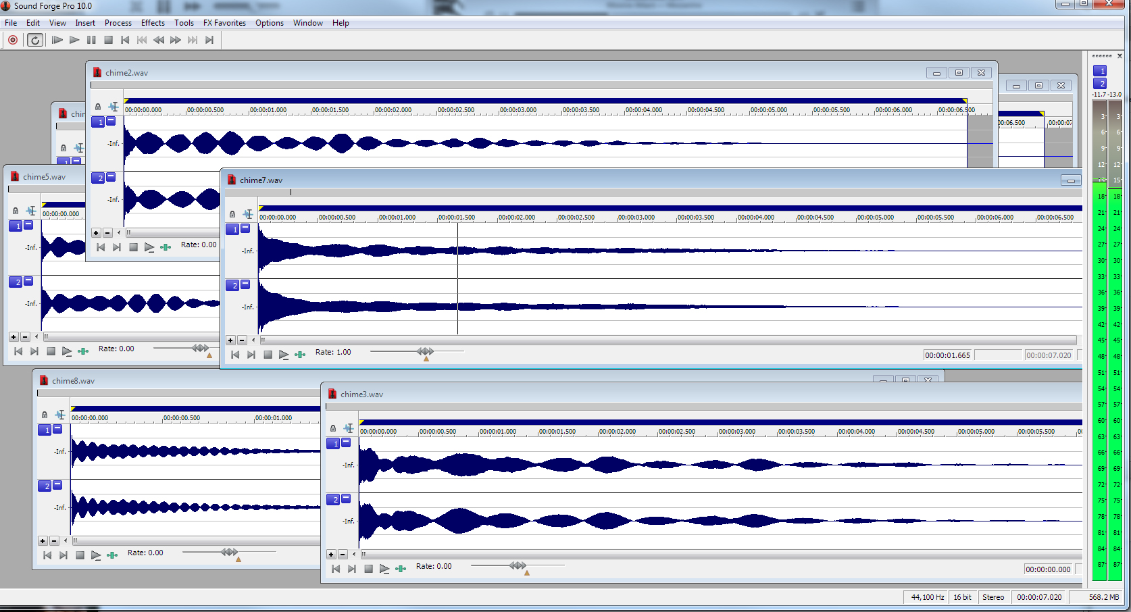1131x612 pixels.
Task: Toggle the edit lock icon in chime7.wav
Action: 232,214
